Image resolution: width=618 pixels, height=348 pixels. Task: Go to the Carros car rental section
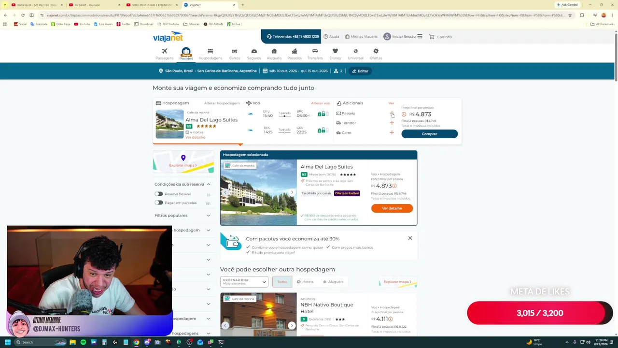235,54
